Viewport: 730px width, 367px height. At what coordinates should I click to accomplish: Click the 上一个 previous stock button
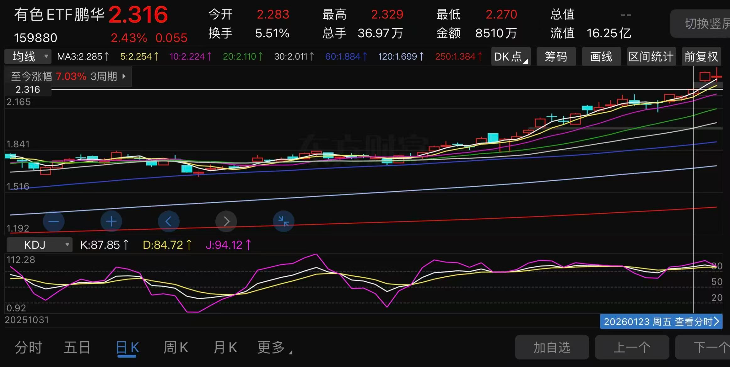pos(632,348)
